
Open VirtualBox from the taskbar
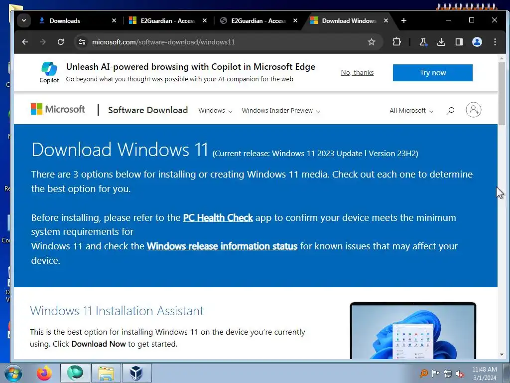point(136,373)
